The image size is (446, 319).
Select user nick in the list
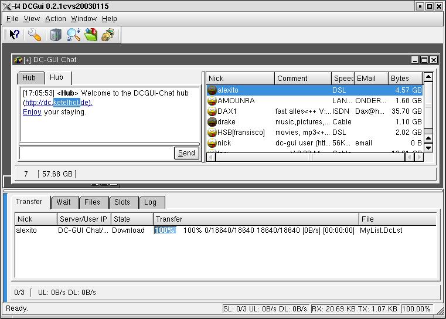tap(314, 143)
